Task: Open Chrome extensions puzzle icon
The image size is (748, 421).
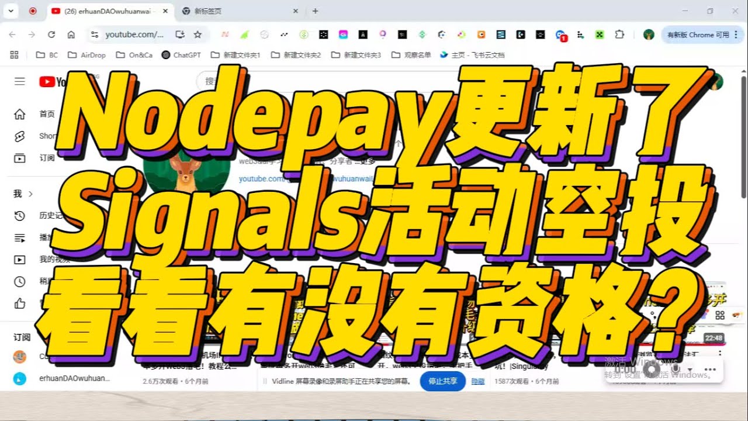Action: click(x=619, y=34)
